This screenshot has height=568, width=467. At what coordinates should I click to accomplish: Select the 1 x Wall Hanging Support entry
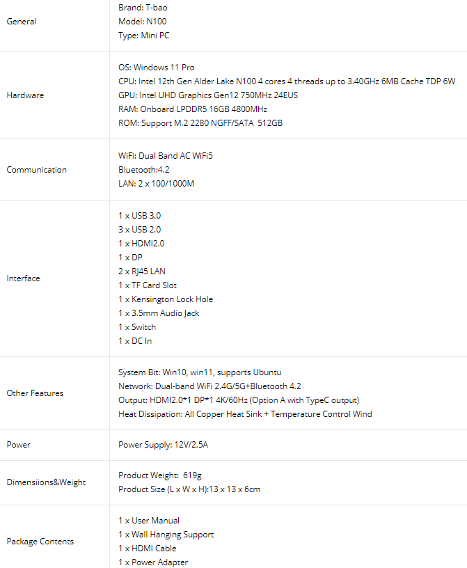point(166,535)
